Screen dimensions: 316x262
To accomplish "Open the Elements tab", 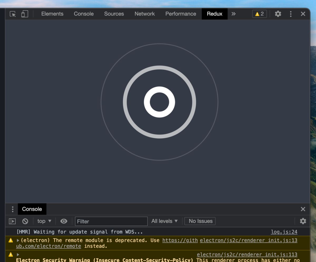I will pyautogui.click(x=52, y=14).
